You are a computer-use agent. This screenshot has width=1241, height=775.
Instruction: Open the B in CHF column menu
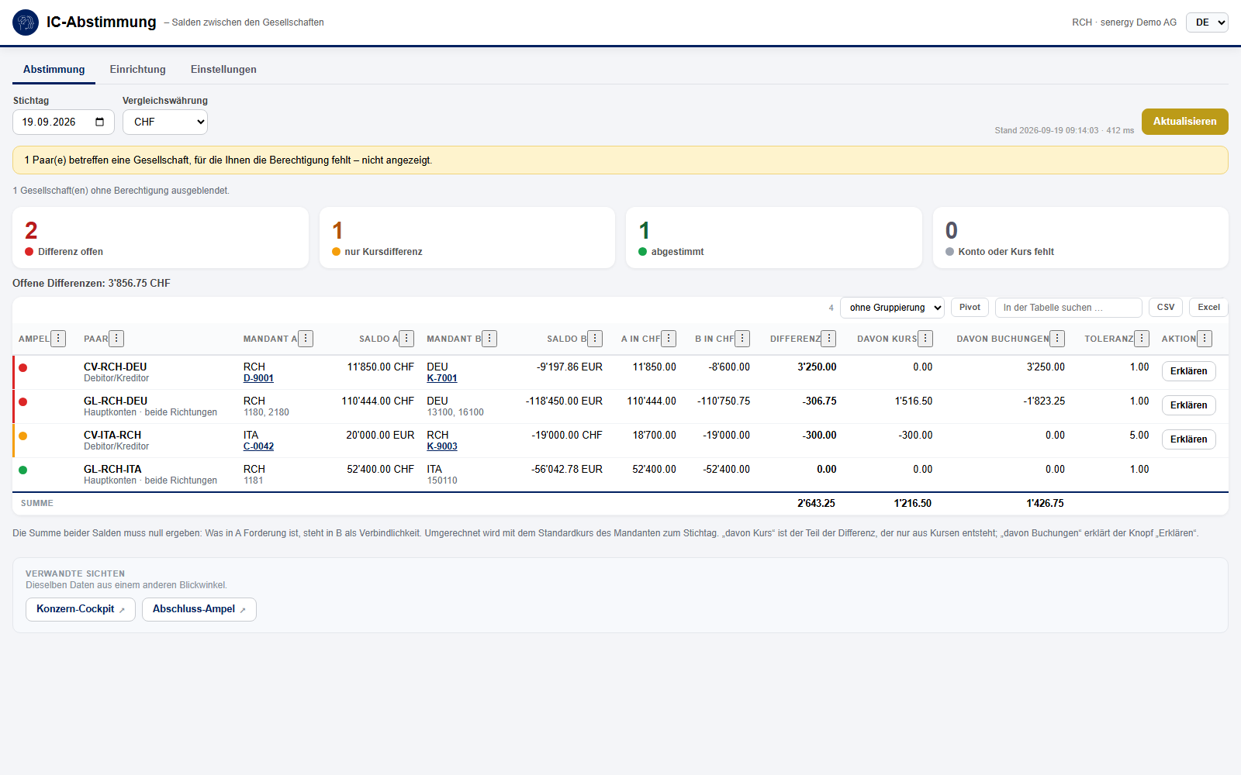click(742, 339)
